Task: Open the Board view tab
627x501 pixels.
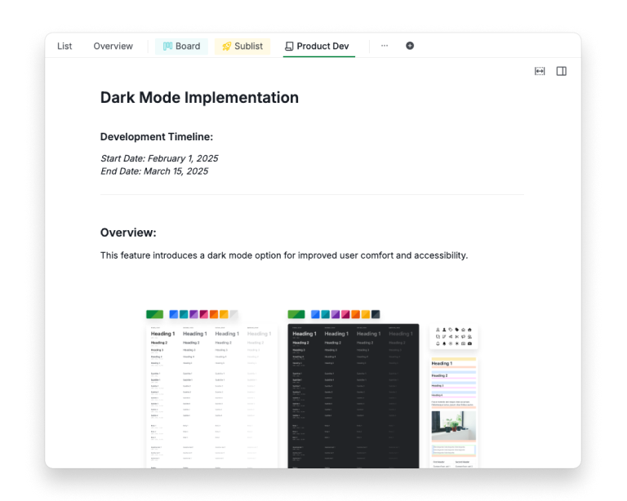Action: (x=181, y=47)
